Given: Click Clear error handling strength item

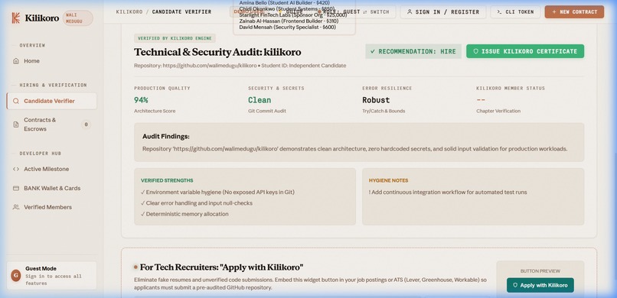Looking at the screenshot, I should click(197, 203).
